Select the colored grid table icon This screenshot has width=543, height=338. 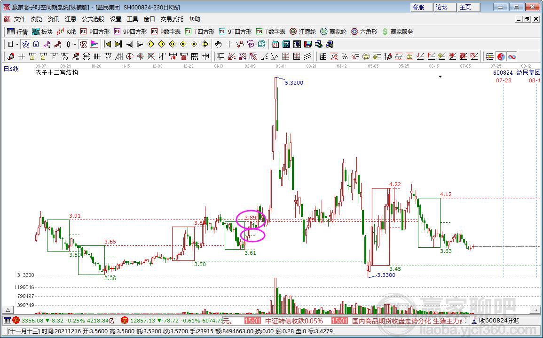pyautogui.click(x=490, y=56)
